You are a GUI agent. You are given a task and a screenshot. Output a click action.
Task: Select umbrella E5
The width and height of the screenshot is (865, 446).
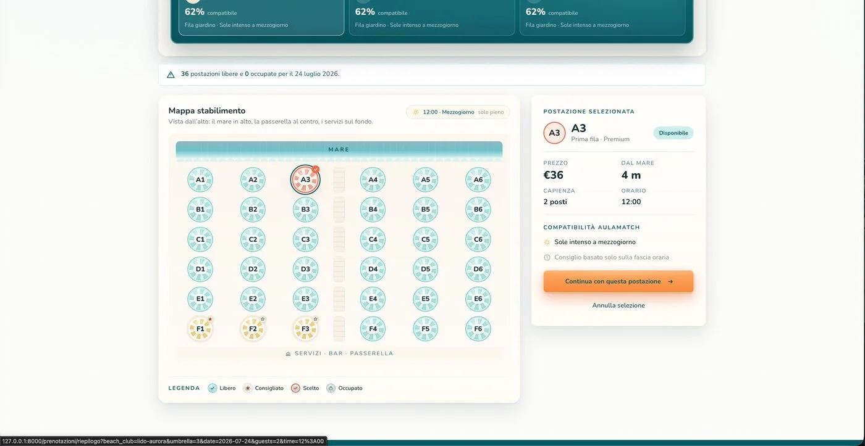pyautogui.click(x=426, y=299)
